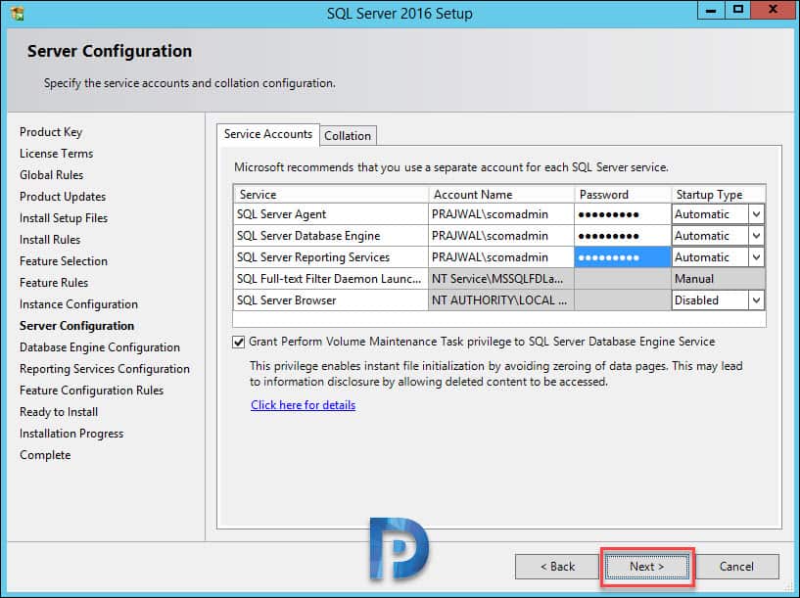
Task: Select the SQL Server Reporting Services service cell
Action: click(x=331, y=257)
